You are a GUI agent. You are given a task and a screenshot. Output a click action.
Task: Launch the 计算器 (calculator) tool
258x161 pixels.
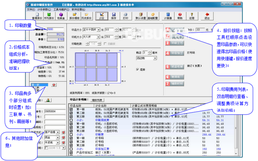(168, 16)
